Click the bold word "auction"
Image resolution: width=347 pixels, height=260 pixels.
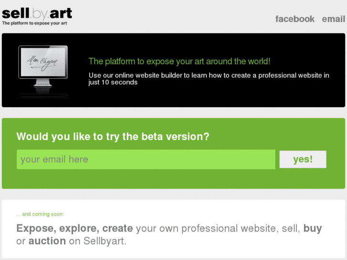coord(47,241)
